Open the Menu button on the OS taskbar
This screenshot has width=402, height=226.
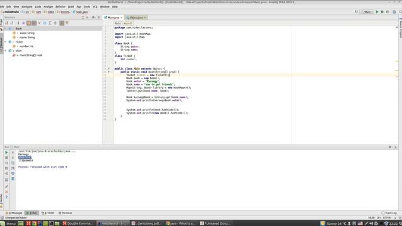click(x=8, y=223)
